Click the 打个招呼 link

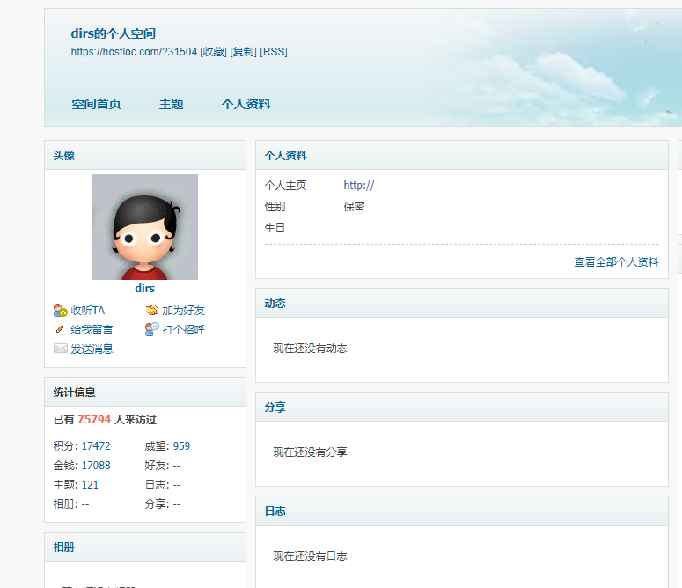click(183, 330)
